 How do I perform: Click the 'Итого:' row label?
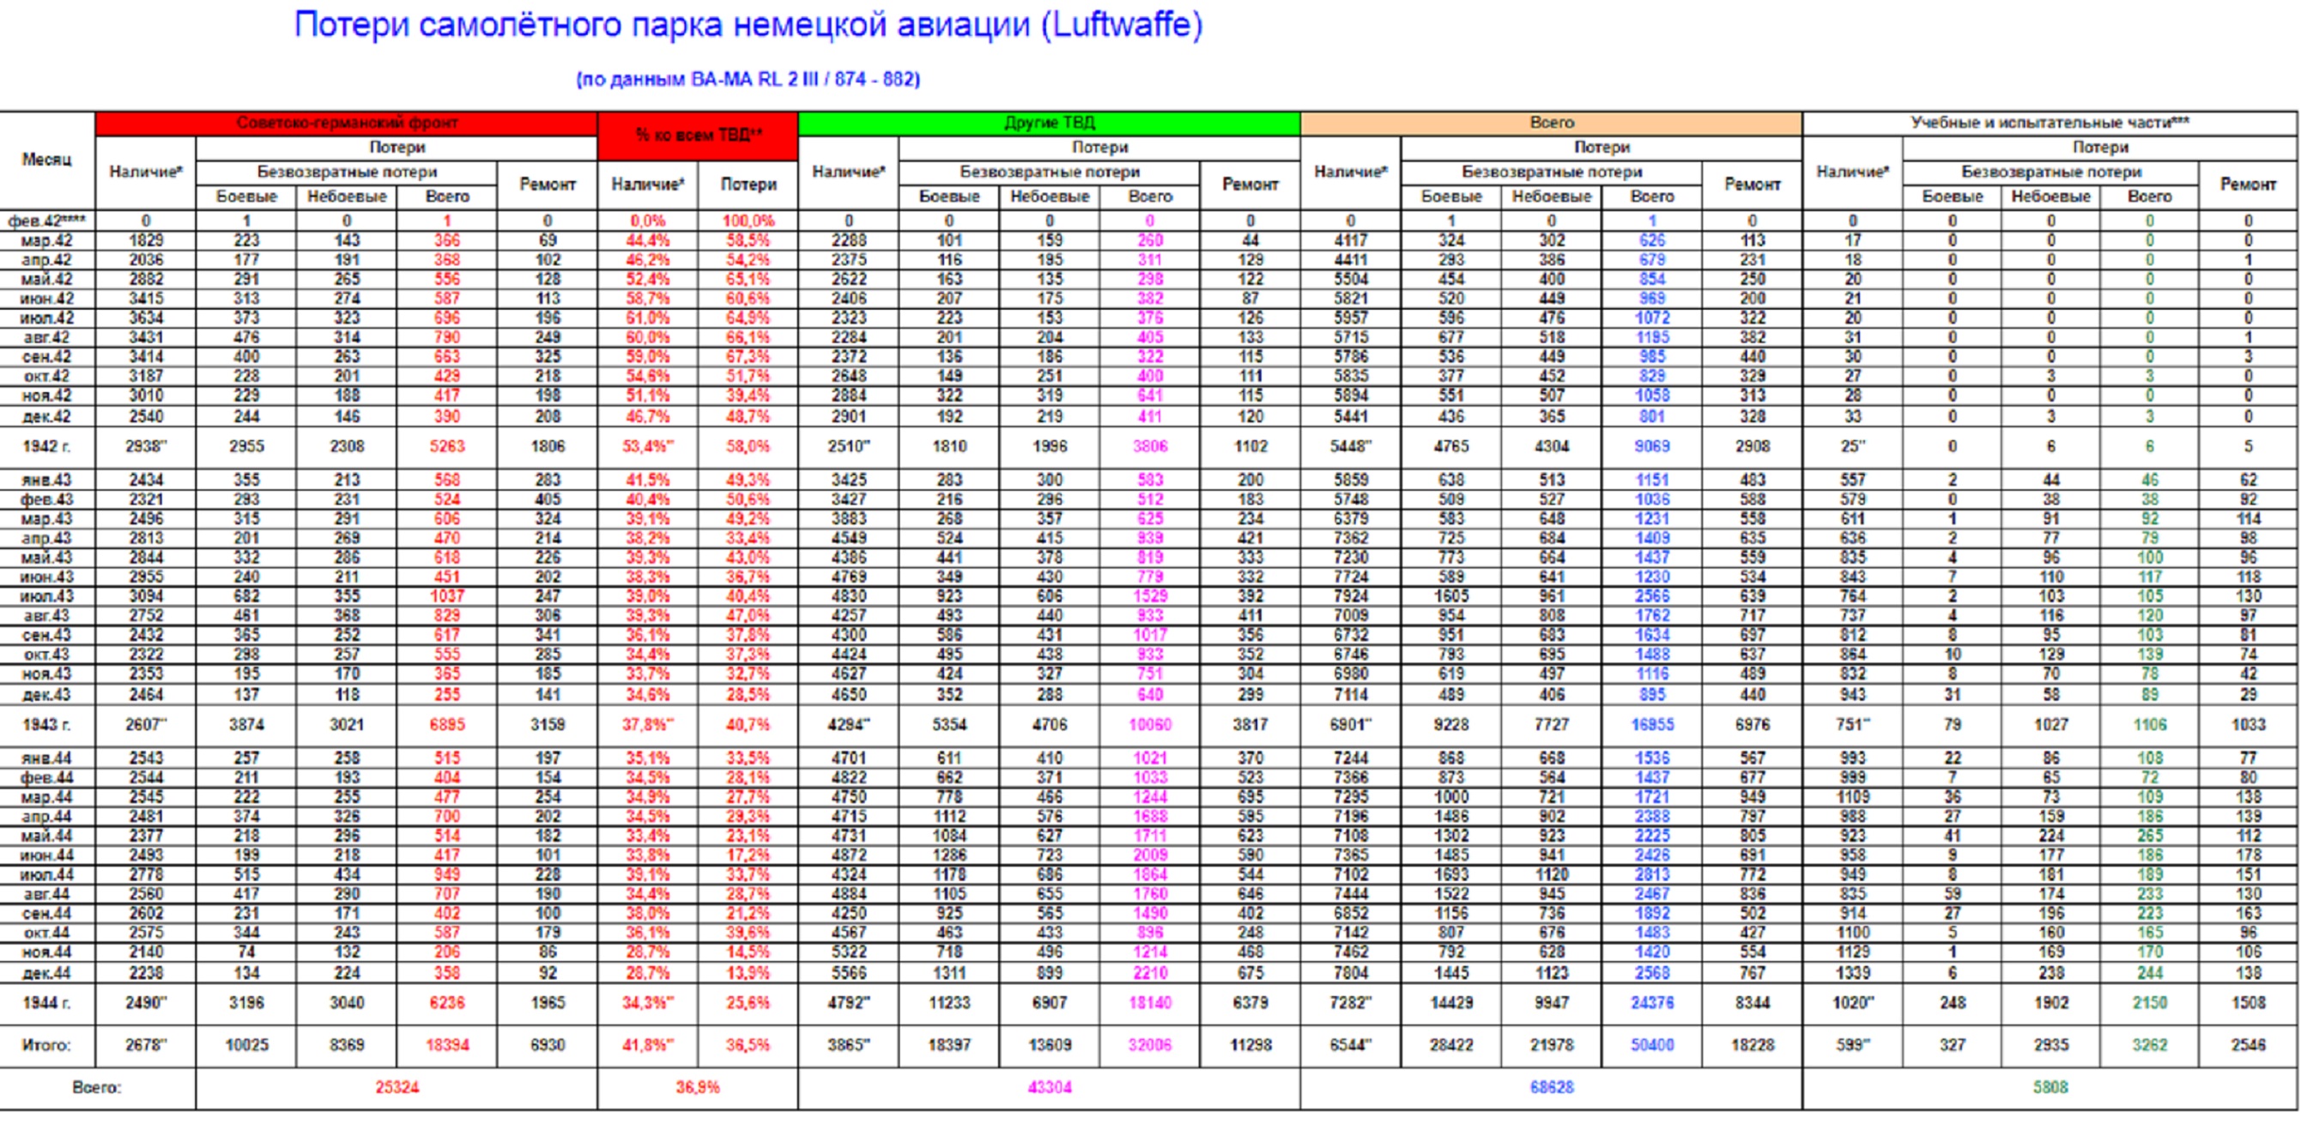click(47, 1045)
